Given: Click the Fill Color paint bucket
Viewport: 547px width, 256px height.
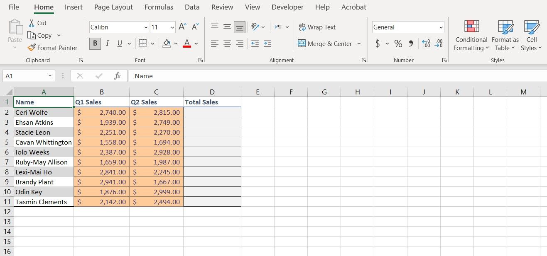Looking at the screenshot, I should (x=167, y=43).
